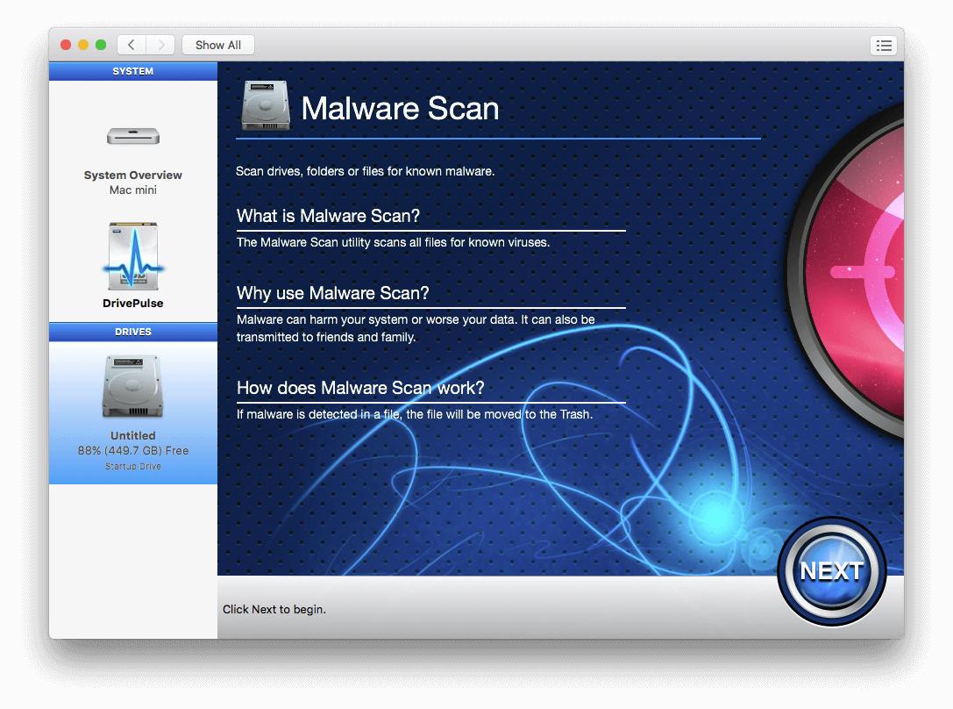The width and height of the screenshot is (953, 709).
Task: Collapse the DRIVES section header
Action: coord(132,332)
